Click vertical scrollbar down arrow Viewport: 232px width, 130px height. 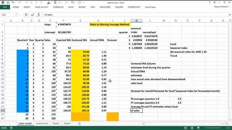tap(230, 120)
